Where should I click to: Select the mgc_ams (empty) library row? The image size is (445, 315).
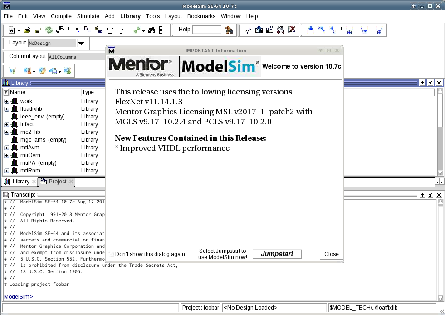(x=54, y=140)
